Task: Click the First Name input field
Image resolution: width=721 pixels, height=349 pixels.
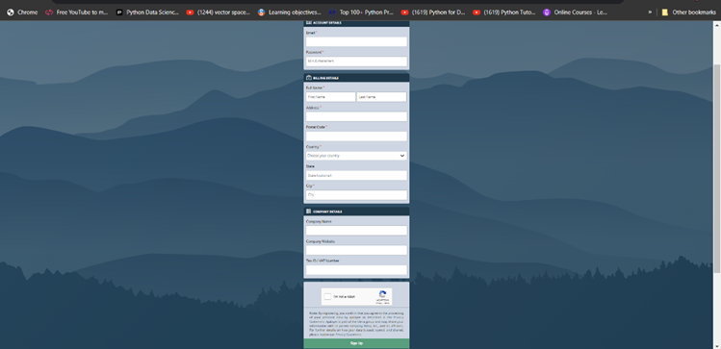Action: (330, 97)
